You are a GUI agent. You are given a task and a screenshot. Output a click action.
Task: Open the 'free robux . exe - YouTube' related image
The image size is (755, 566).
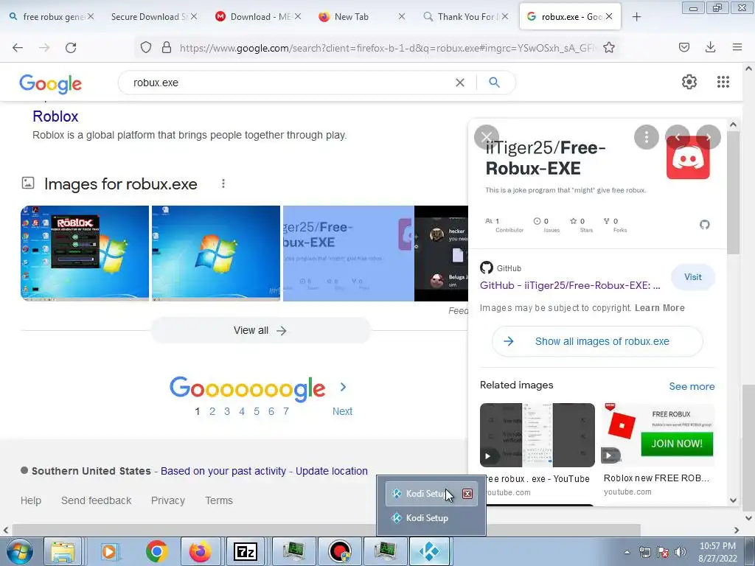[x=537, y=435]
